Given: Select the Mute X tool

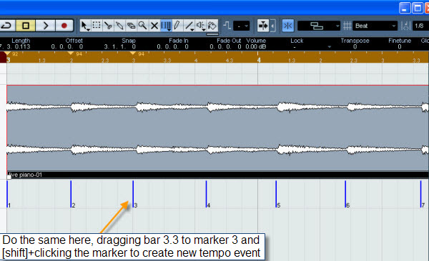Looking at the screenshot, I should pos(154,26).
